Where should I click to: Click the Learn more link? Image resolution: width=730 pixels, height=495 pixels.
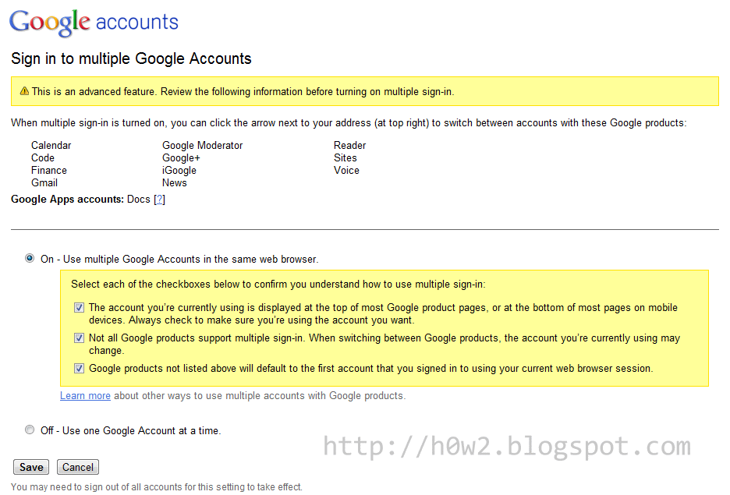pyautogui.click(x=84, y=395)
